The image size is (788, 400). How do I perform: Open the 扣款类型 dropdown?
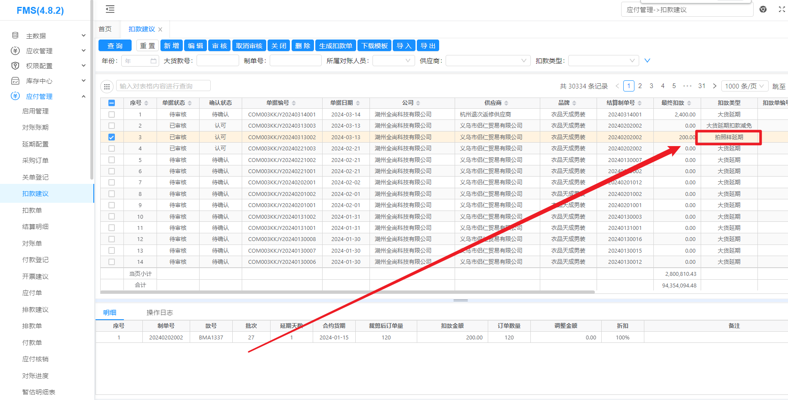(x=603, y=61)
